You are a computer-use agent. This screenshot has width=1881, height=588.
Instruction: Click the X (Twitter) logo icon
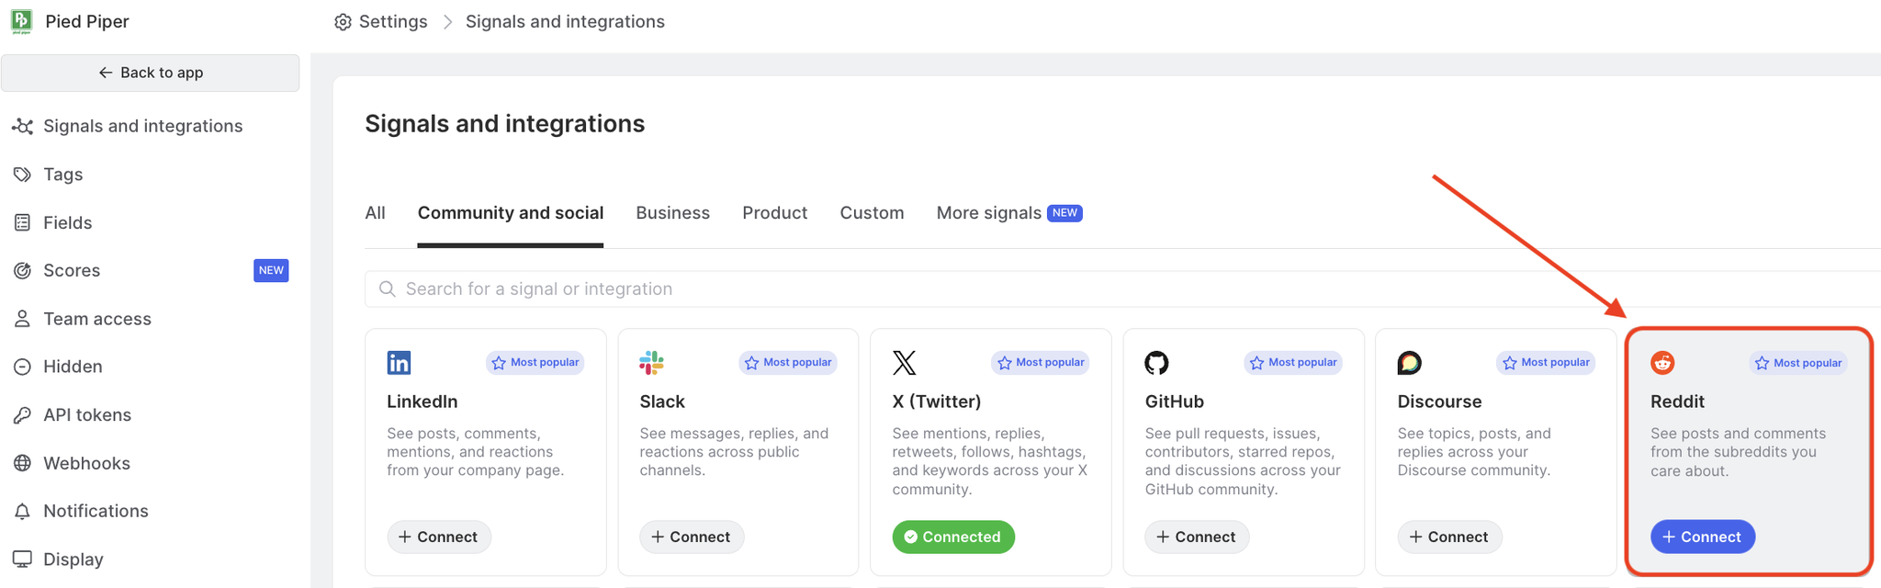pyautogui.click(x=904, y=363)
